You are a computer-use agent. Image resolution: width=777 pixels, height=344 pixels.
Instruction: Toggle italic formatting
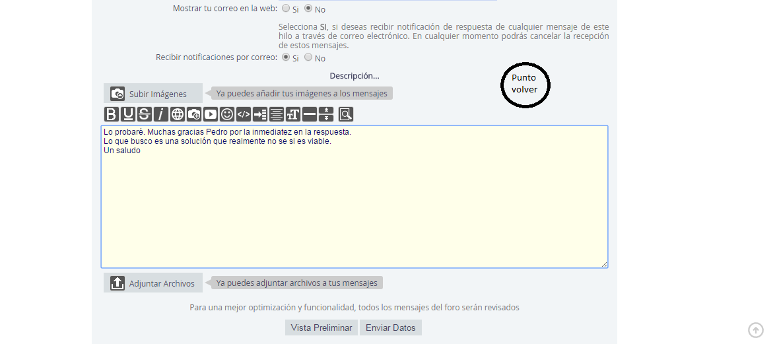(161, 114)
